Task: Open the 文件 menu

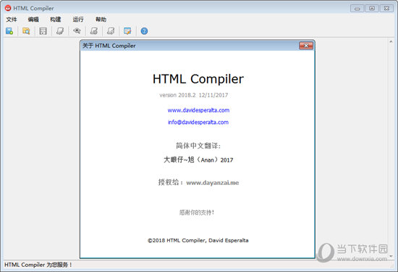Action: point(12,20)
